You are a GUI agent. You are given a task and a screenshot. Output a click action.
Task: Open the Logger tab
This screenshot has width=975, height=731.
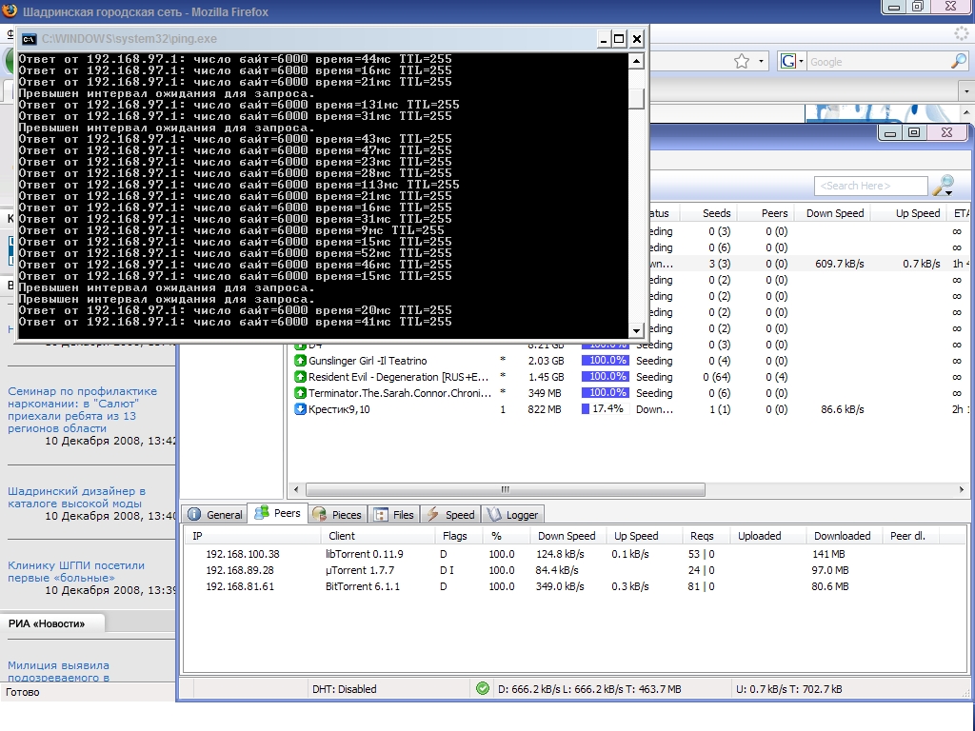[x=513, y=515]
